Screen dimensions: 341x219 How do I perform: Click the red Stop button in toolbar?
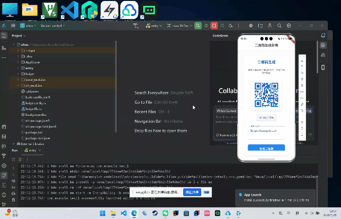coord(214,26)
